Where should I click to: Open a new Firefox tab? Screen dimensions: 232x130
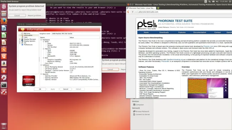pos(158,8)
